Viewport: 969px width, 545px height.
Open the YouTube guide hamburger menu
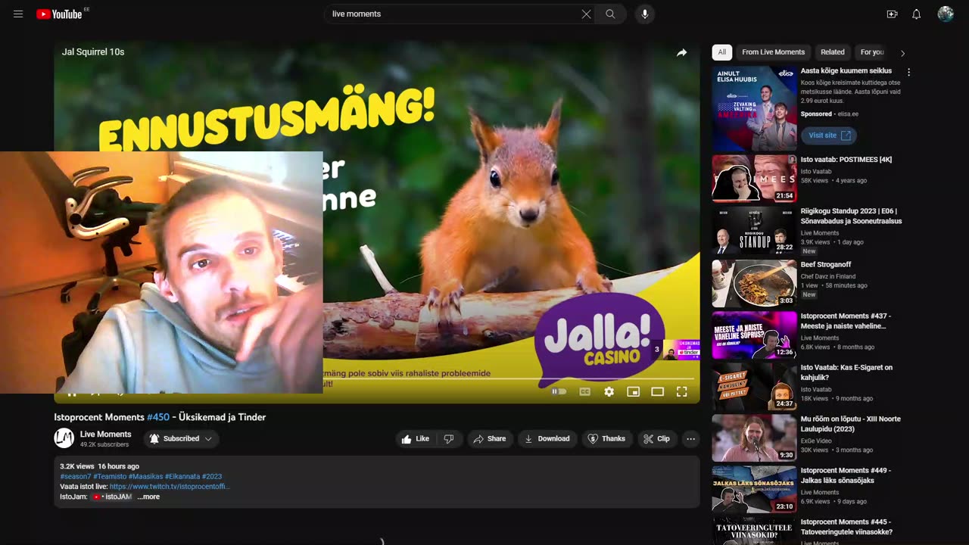18,14
